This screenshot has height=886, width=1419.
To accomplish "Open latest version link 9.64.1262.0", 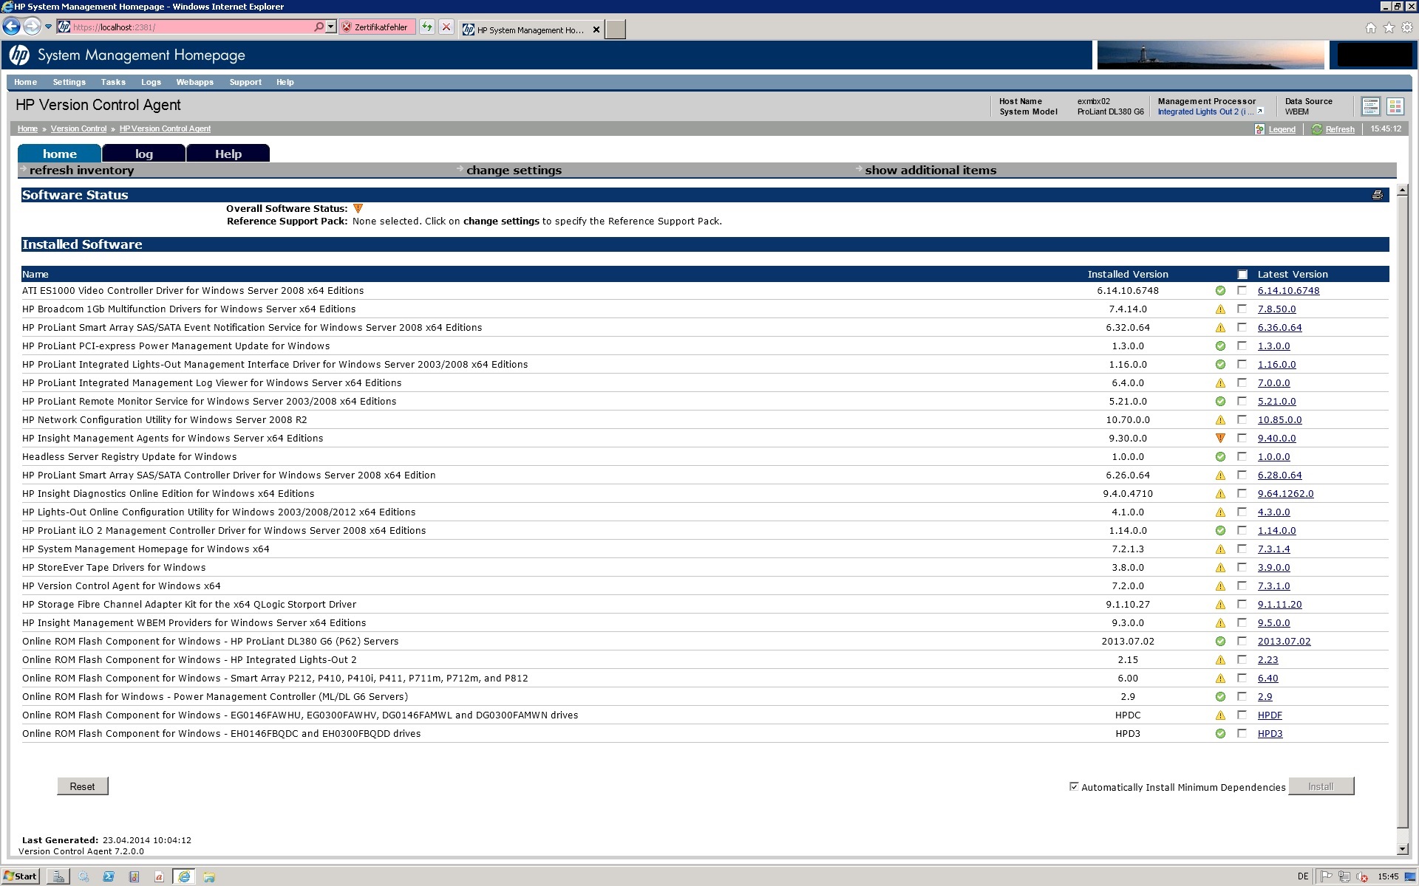I will pyautogui.click(x=1285, y=494).
